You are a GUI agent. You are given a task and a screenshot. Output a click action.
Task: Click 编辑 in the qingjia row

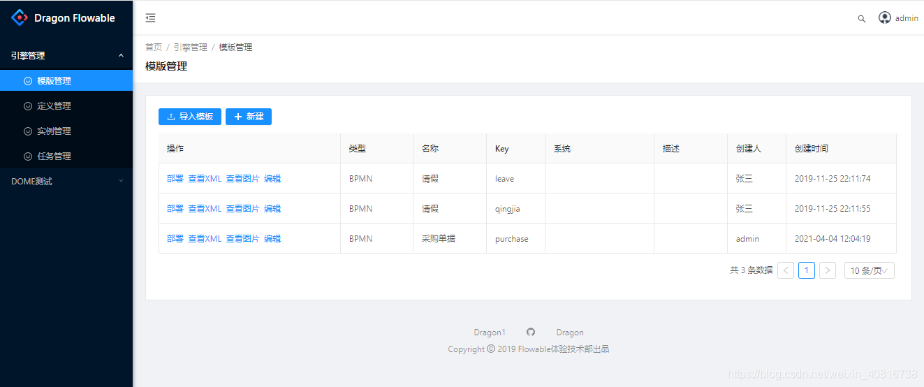point(272,209)
